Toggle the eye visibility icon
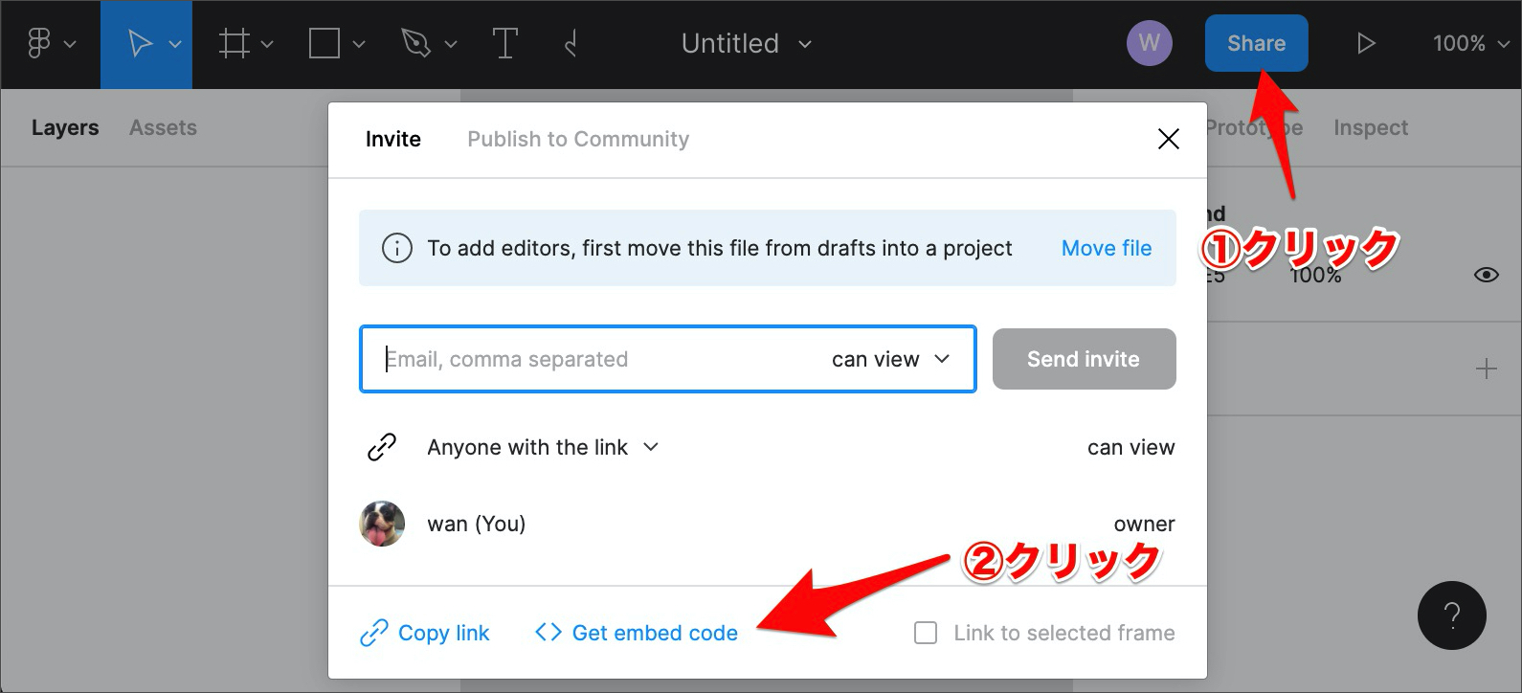Image resolution: width=1522 pixels, height=693 pixels. click(x=1486, y=276)
